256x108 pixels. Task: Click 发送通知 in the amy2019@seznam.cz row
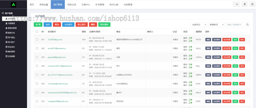pos(217,48)
